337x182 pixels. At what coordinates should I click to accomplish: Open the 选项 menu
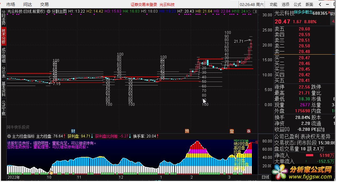coord(285,4)
